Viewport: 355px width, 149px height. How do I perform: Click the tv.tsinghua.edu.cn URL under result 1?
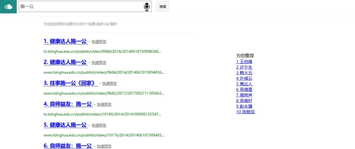click(102, 51)
